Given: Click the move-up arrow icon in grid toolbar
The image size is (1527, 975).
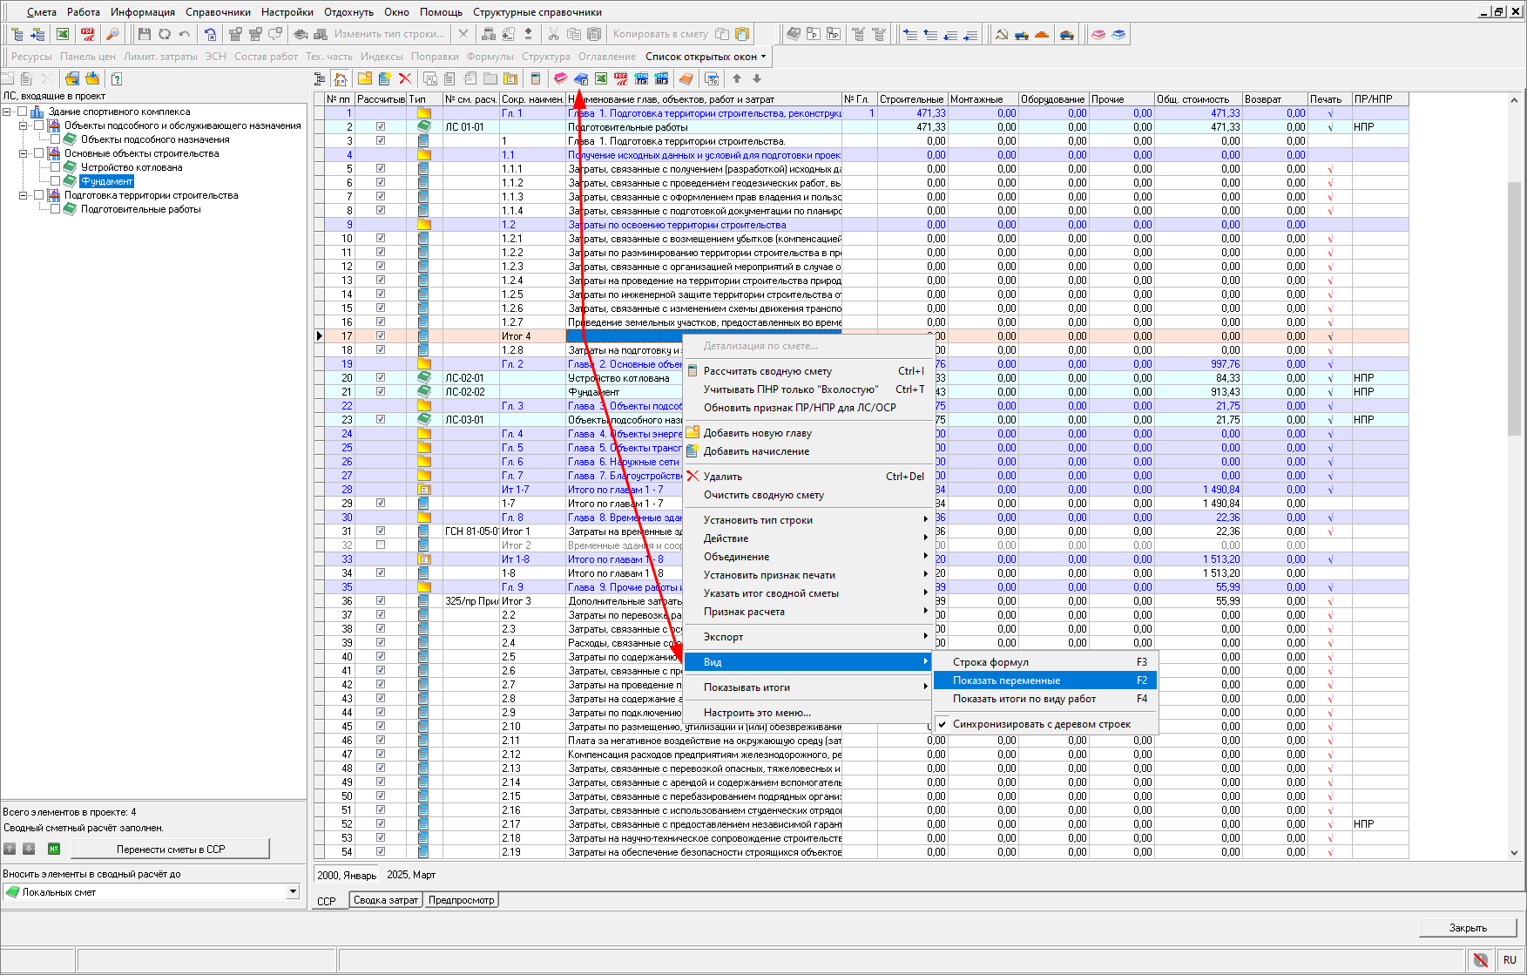Looking at the screenshot, I should click(x=737, y=78).
